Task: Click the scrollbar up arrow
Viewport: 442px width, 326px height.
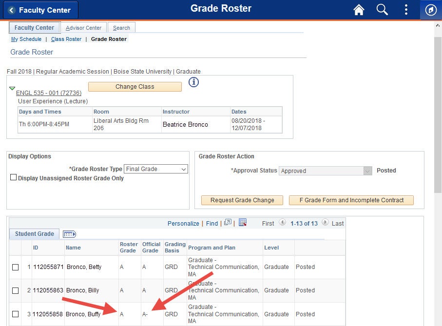Action: coord(438,26)
